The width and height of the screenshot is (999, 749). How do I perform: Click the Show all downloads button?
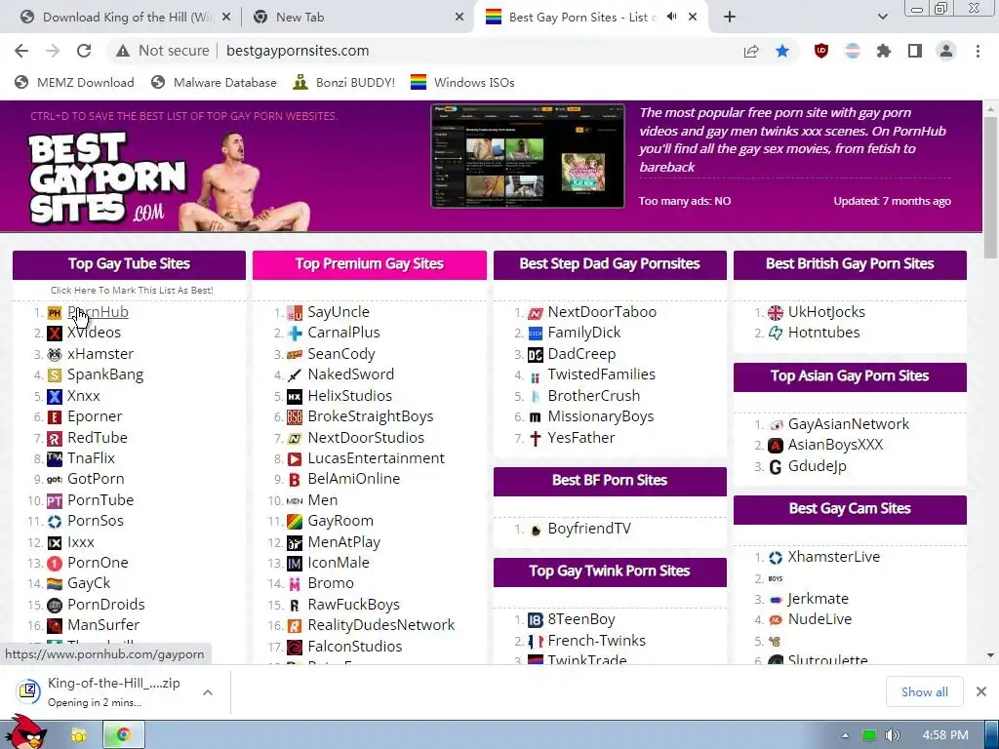click(925, 691)
